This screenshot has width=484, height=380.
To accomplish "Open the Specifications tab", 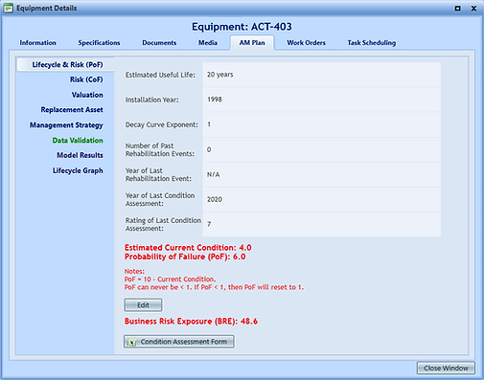I will pyautogui.click(x=99, y=43).
